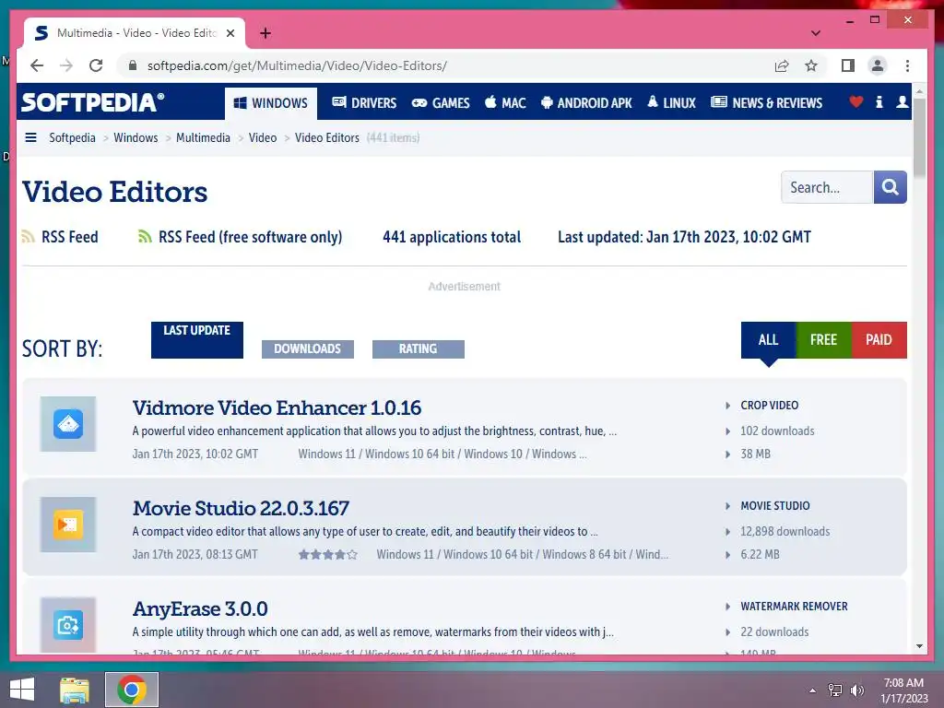Open a new browser tab

265,33
